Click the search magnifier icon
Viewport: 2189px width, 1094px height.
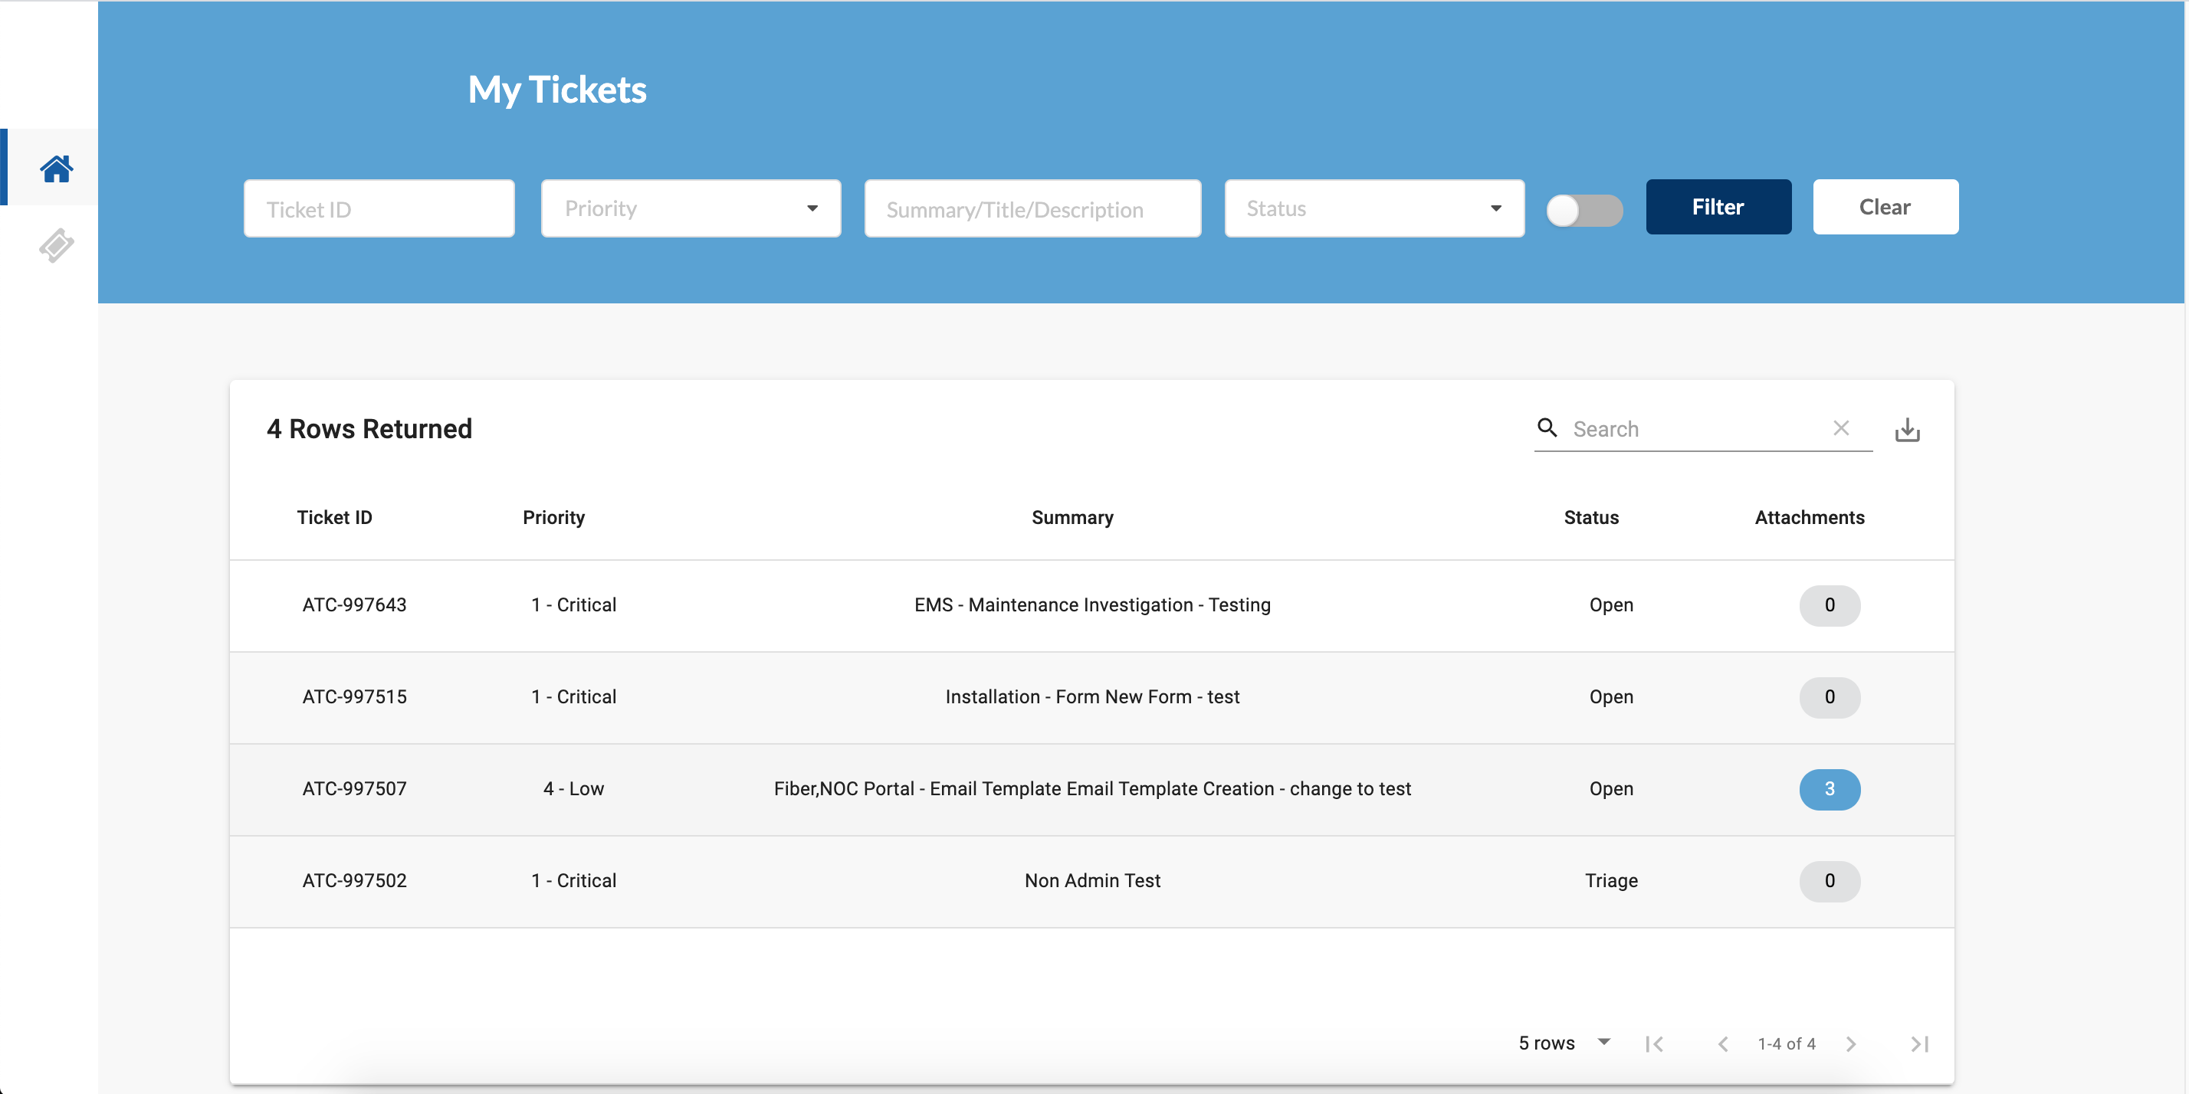1547,428
